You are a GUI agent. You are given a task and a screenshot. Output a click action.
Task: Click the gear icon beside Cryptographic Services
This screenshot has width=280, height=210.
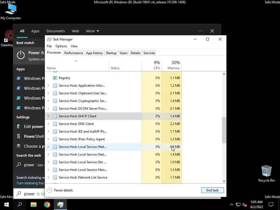55,101
